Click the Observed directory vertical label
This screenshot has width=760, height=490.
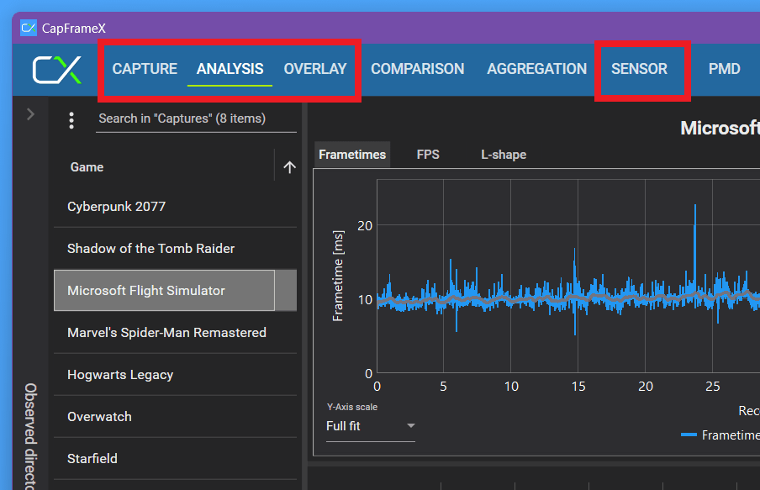click(30, 436)
